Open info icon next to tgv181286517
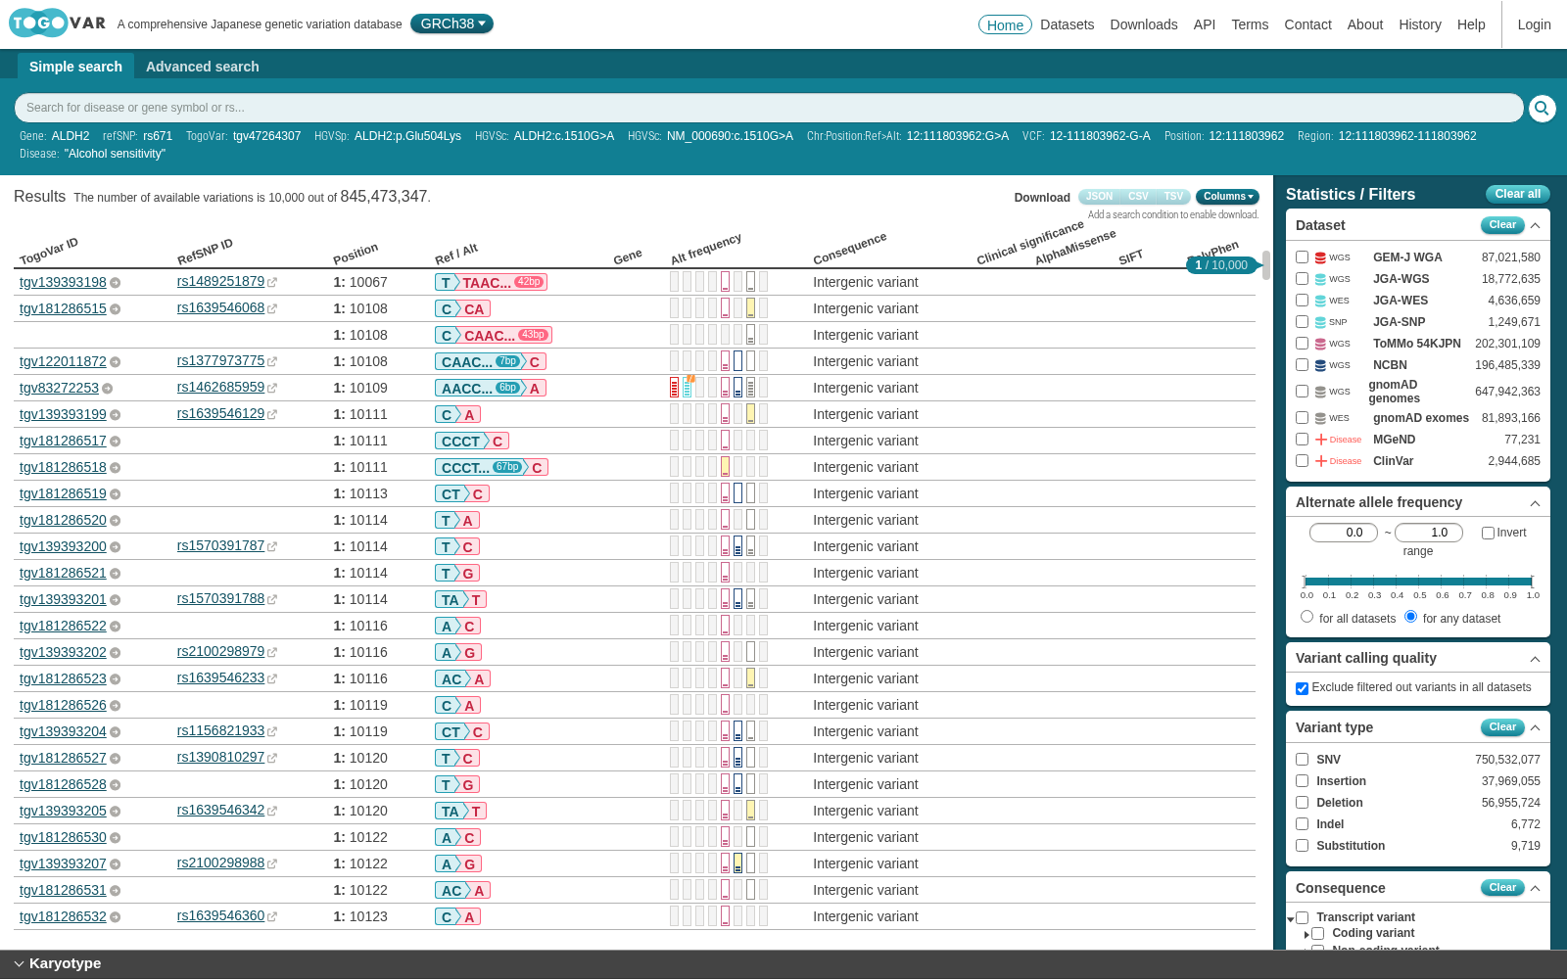The width and height of the screenshot is (1567, 979). pyautogui.click(x=116, y=442)
